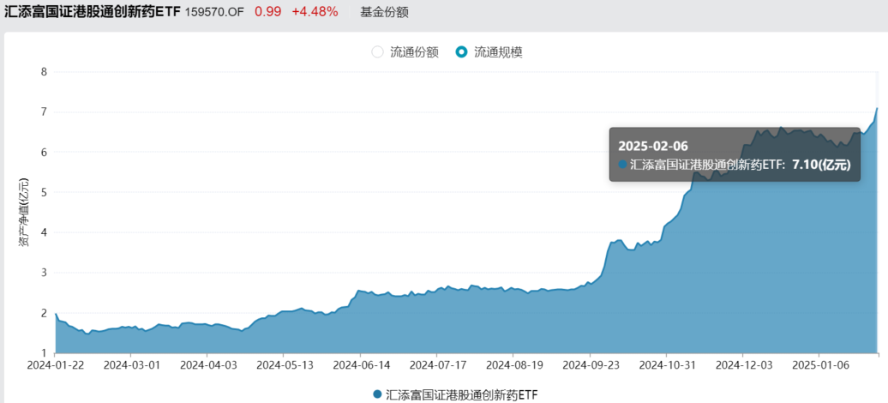Click the y-axis title 资产净值(亿元)

click(x=22, y=213)
